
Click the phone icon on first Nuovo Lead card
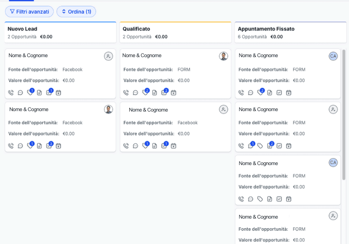point(11,93)
